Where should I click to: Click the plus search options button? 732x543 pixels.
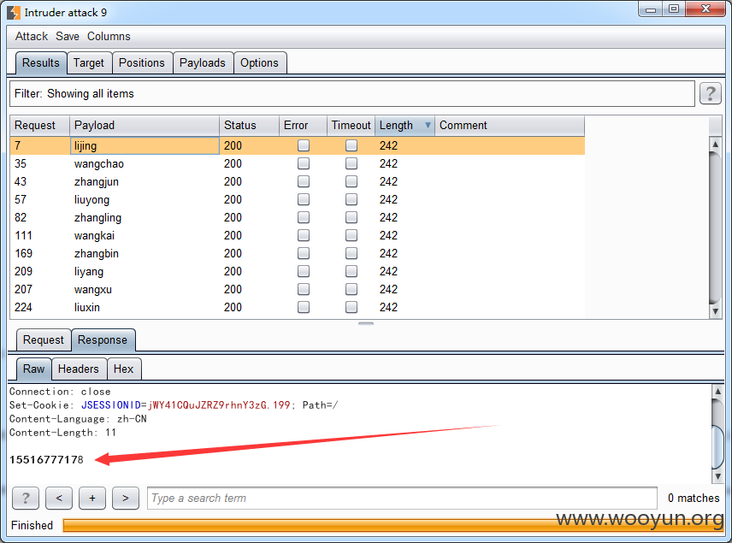(x=92, y=499)
